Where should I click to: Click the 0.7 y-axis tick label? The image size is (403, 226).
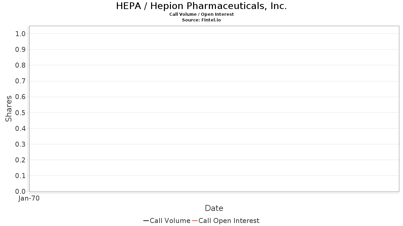20,81
